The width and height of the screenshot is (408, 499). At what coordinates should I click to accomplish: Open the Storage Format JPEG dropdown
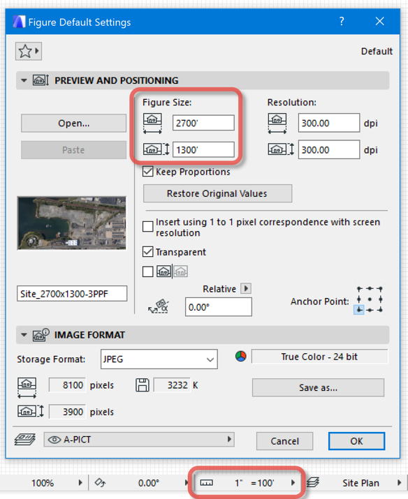(159, 359)
